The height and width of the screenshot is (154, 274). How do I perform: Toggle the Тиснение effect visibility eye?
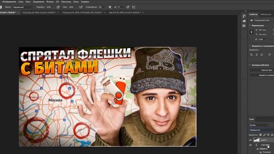[261, 152]
